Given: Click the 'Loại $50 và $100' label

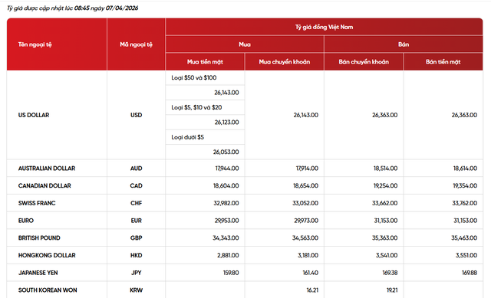Looking at the screenshot, I should [194, 77].
